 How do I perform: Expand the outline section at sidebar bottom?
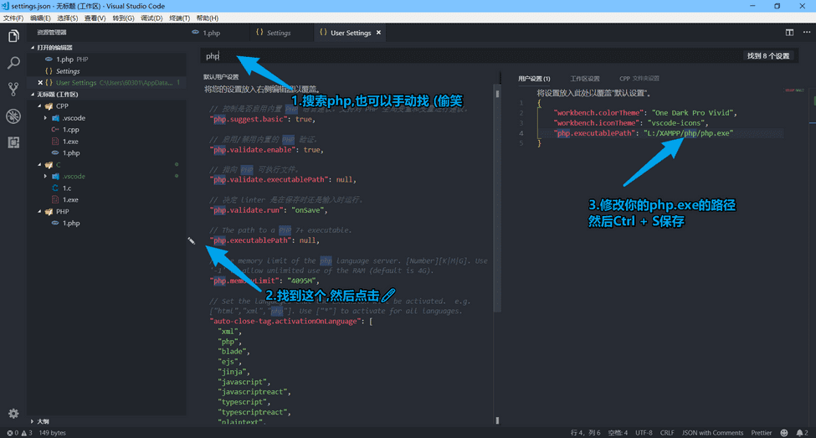33,421
